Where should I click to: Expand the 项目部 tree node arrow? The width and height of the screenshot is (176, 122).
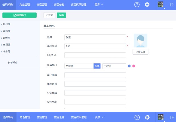pos(2,24)
